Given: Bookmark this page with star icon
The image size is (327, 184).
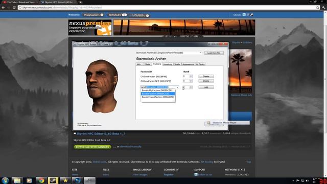Looking at the screenshot, I should click(x=317, y=8).
